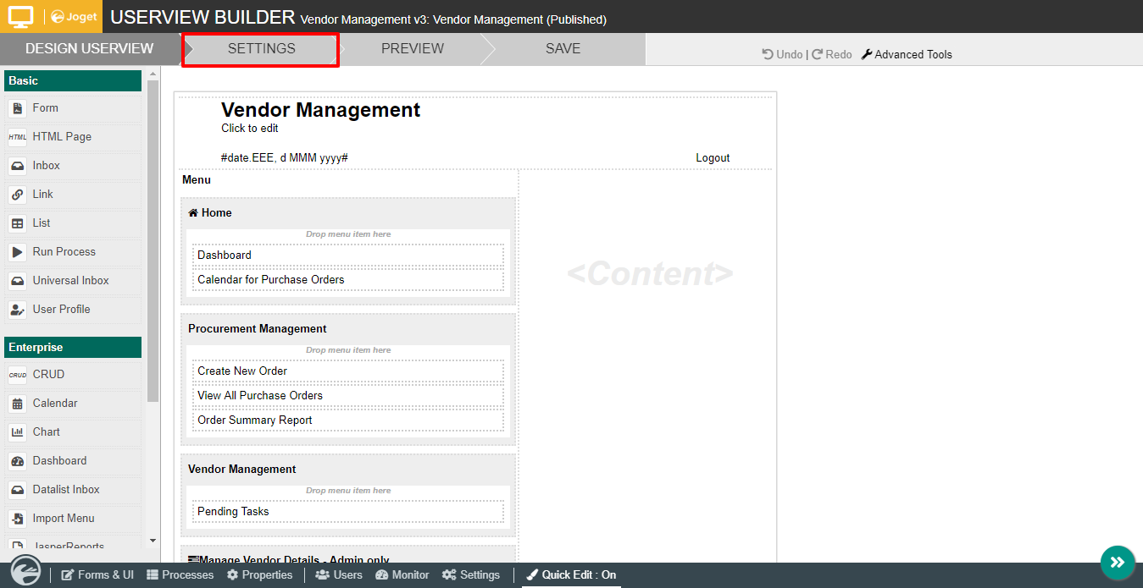
Task: Click the Form element icon in Basic palette
Action: pos(18,108)
